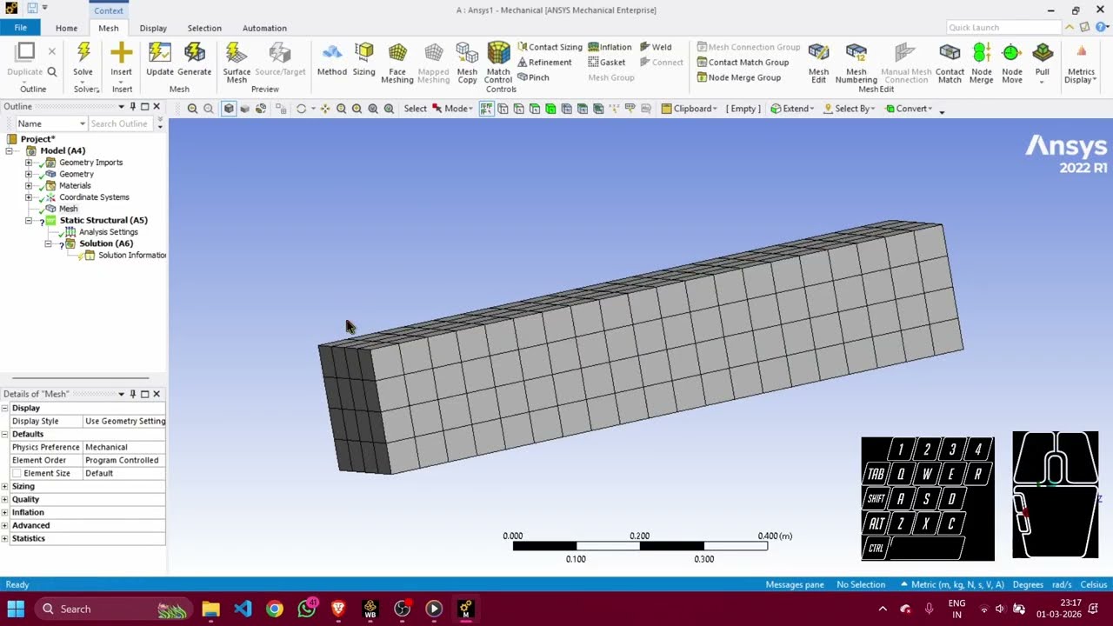The width and height of the screenshot is (1113, 626).
Task: Insert a Refinement control
Action: tap(544, 63)
